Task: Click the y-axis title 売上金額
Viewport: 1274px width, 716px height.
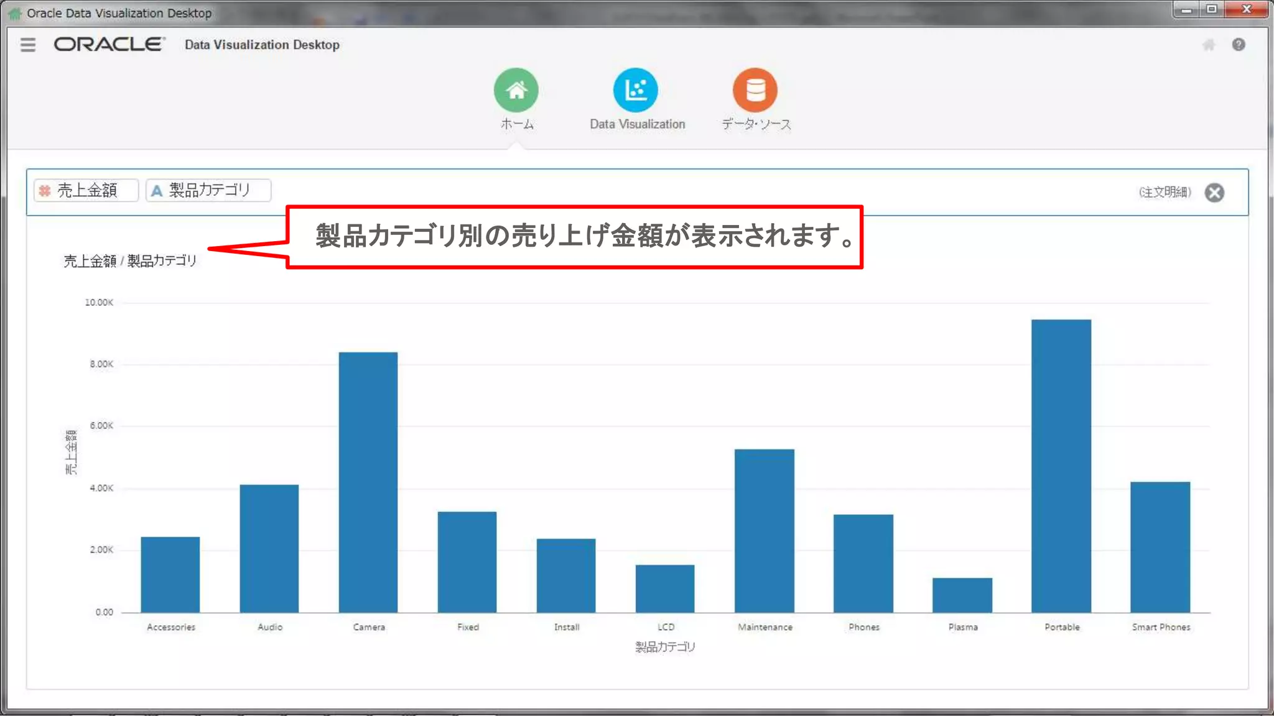Action: 72,452
